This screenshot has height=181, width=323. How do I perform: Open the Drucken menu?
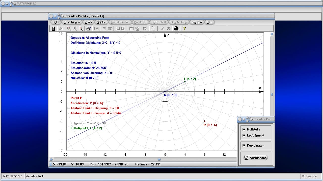click(x=197, y=22)
